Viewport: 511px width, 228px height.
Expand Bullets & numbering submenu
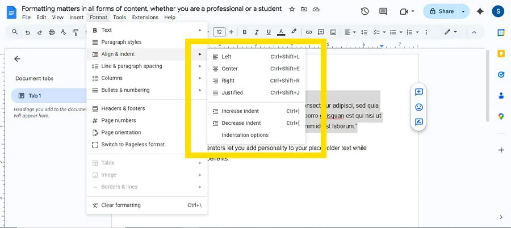147,90
